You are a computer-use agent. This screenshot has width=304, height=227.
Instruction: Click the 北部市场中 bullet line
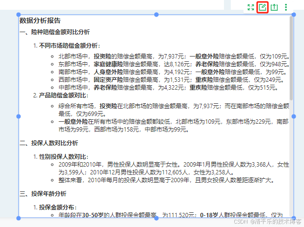[174, 57]
